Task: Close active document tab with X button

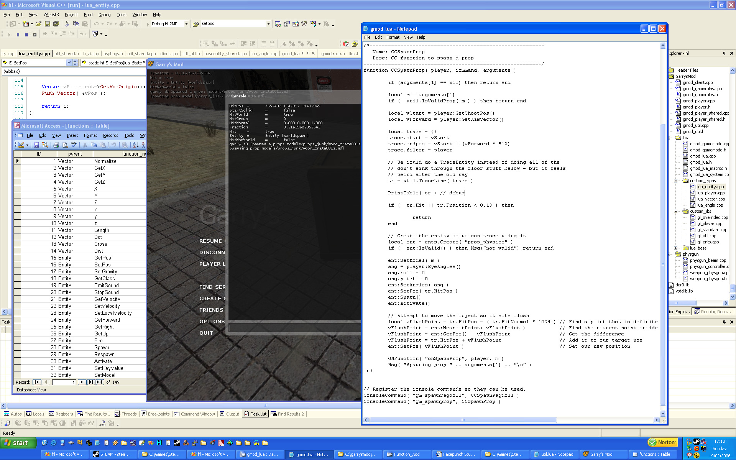Action: click(x=313, y=53)
